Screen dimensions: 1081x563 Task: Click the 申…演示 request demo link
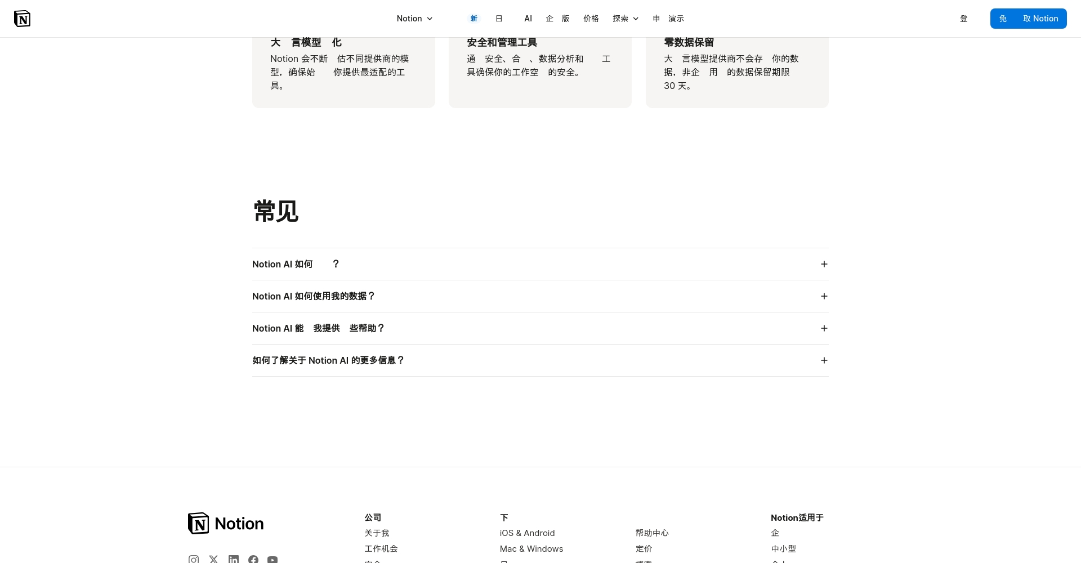[668, 19]
